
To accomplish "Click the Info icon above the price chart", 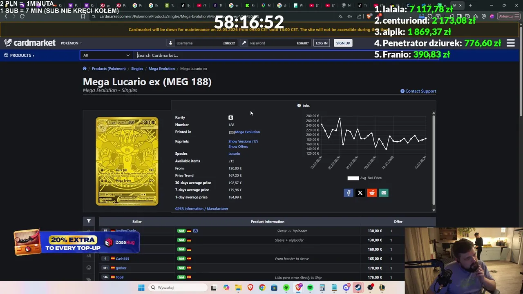I will (299, 106).
